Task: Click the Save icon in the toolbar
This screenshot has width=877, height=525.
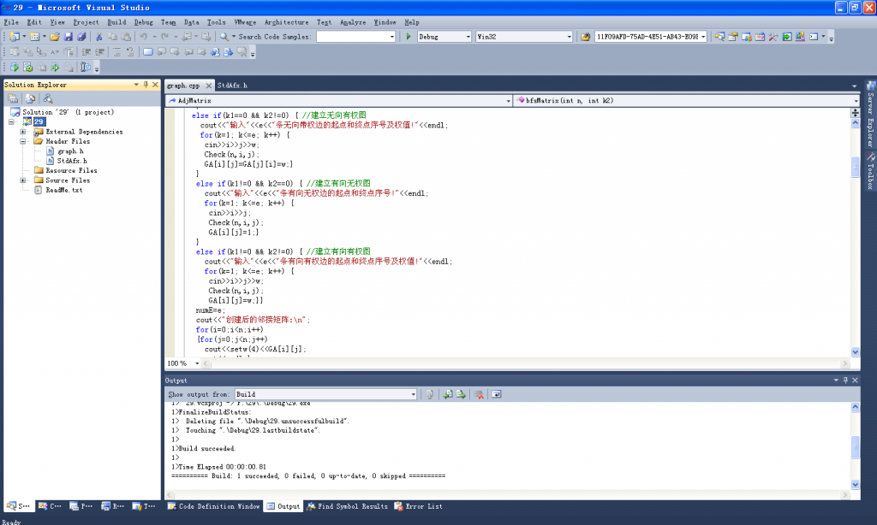Action: point(69,37)
